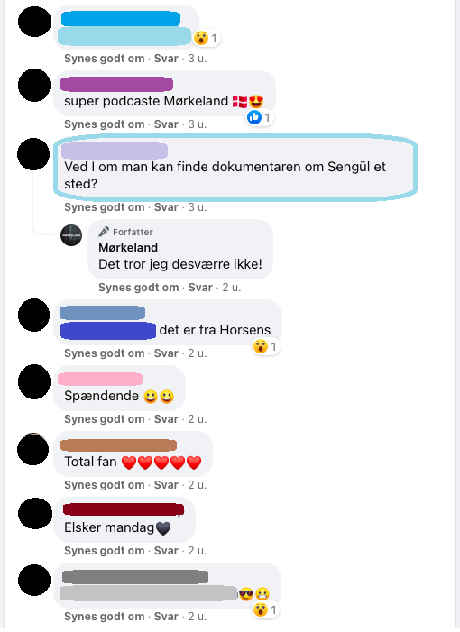Like Mørkeland's reply 'Det tror jeg desværre ikke!'

[138, 288]
